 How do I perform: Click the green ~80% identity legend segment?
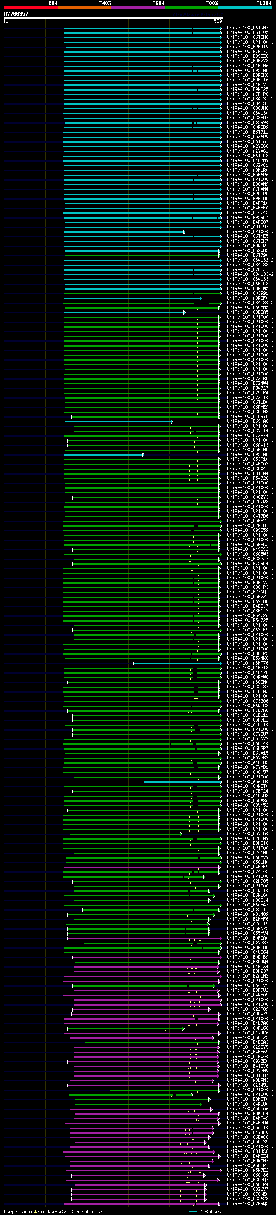point(191,8)
